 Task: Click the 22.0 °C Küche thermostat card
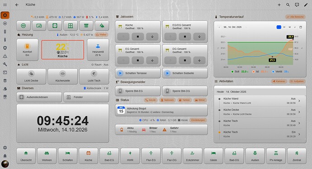[63, 50]
